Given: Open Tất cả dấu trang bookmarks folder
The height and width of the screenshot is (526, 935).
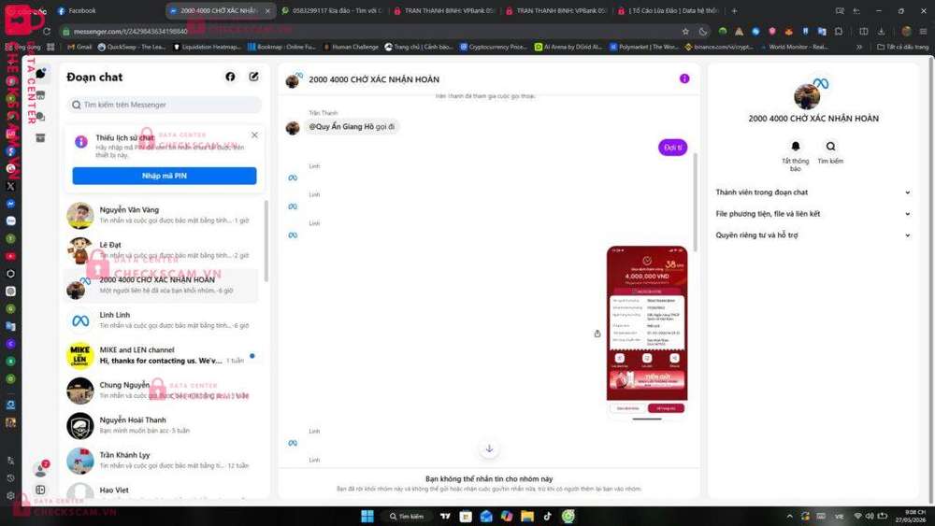Looking at the screenshot, I should click(x=903, y=47).
